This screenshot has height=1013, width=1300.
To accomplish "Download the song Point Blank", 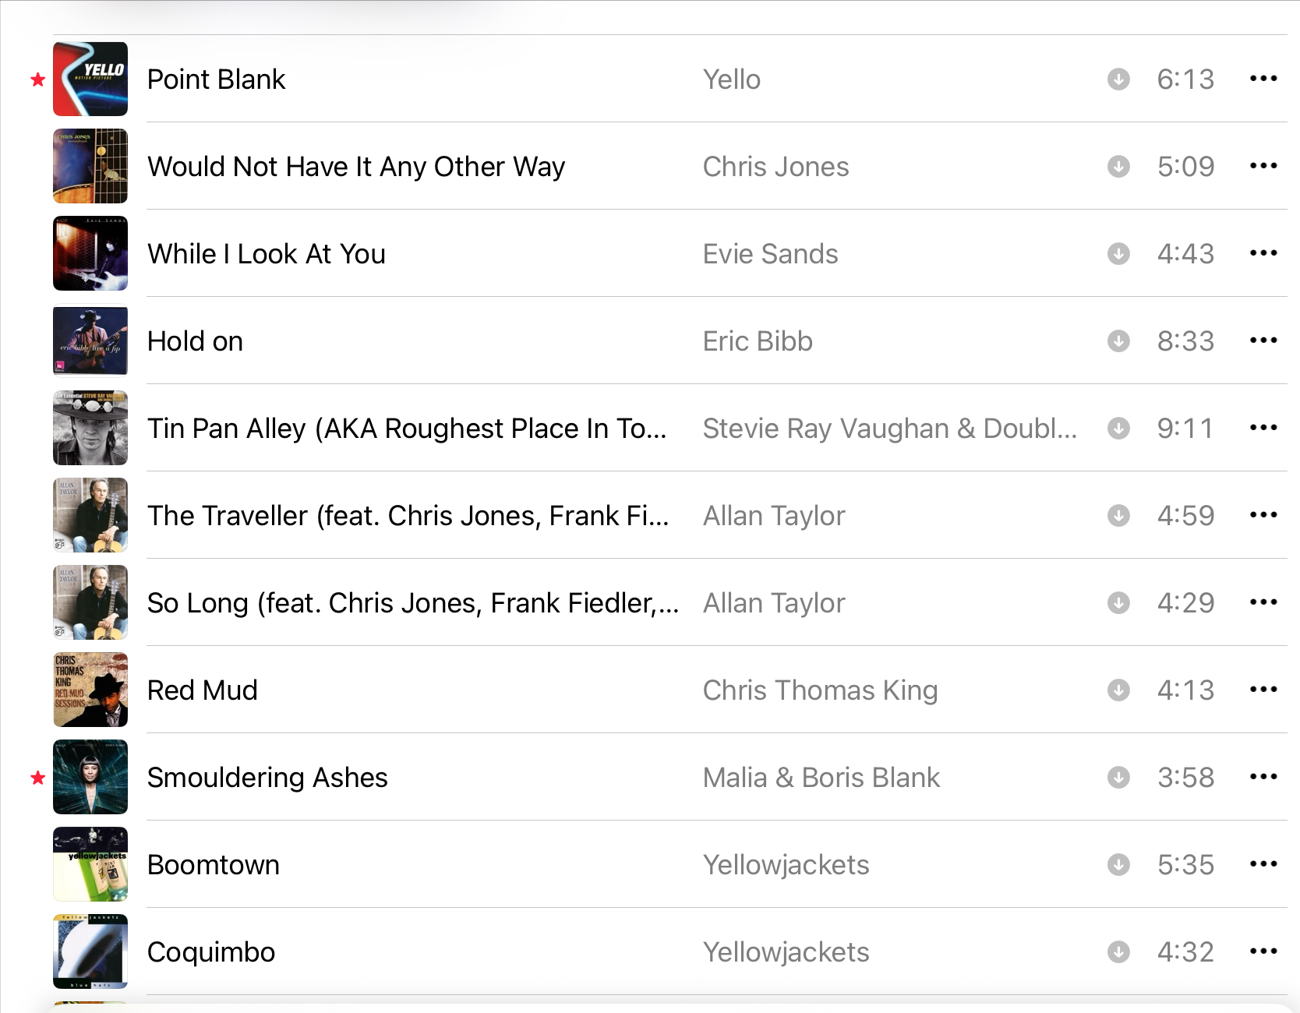I will pos(1118,79).
